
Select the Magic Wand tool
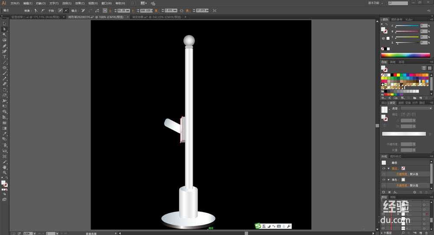(x=5, y=35)
